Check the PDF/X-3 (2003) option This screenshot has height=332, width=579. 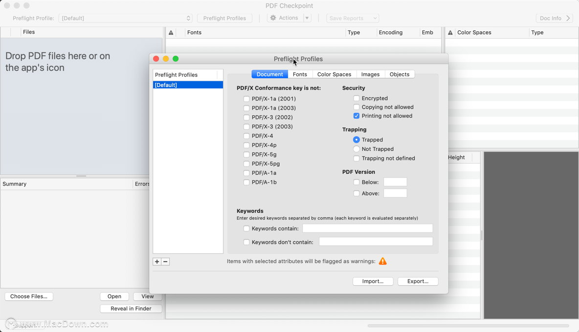[x=246, y=126]
